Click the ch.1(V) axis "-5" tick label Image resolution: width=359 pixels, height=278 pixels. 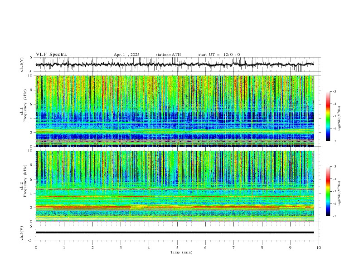pyautogui.click(x=30, y=72)
